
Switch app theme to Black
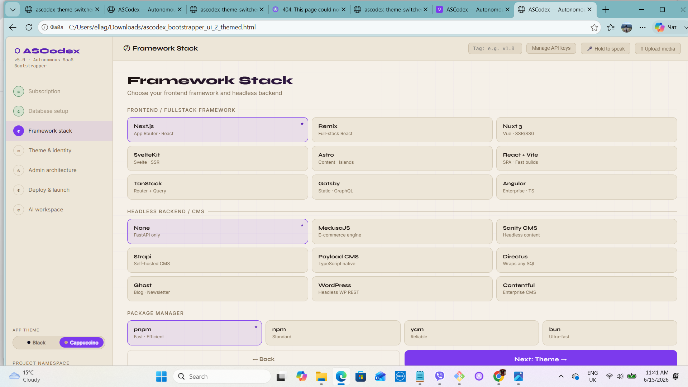36,343
